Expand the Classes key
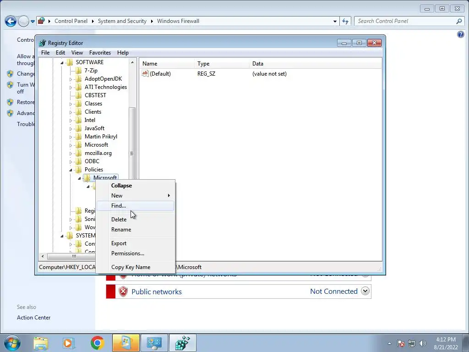The image size is (469, 352). tap(71, 104)
